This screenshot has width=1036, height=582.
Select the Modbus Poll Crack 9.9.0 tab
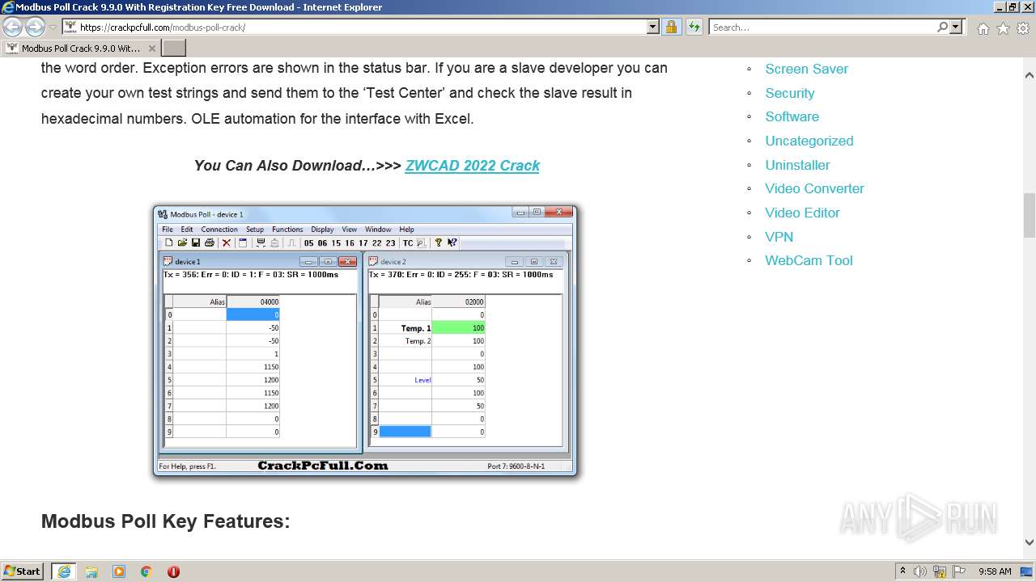(x=81, y=48)
